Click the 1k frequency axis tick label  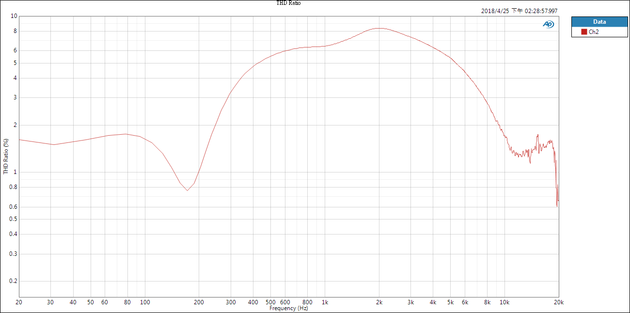pos(325,302)
